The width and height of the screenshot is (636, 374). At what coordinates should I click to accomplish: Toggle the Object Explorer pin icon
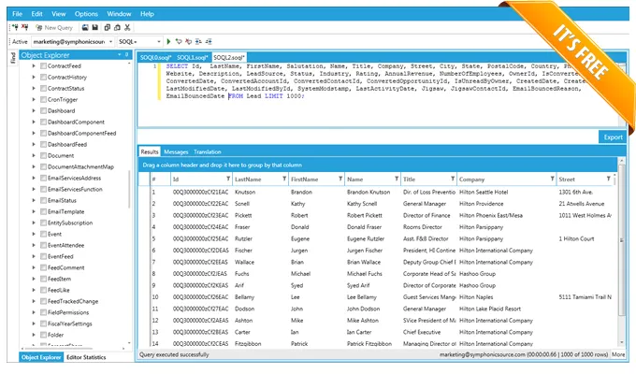pos(126,55)
